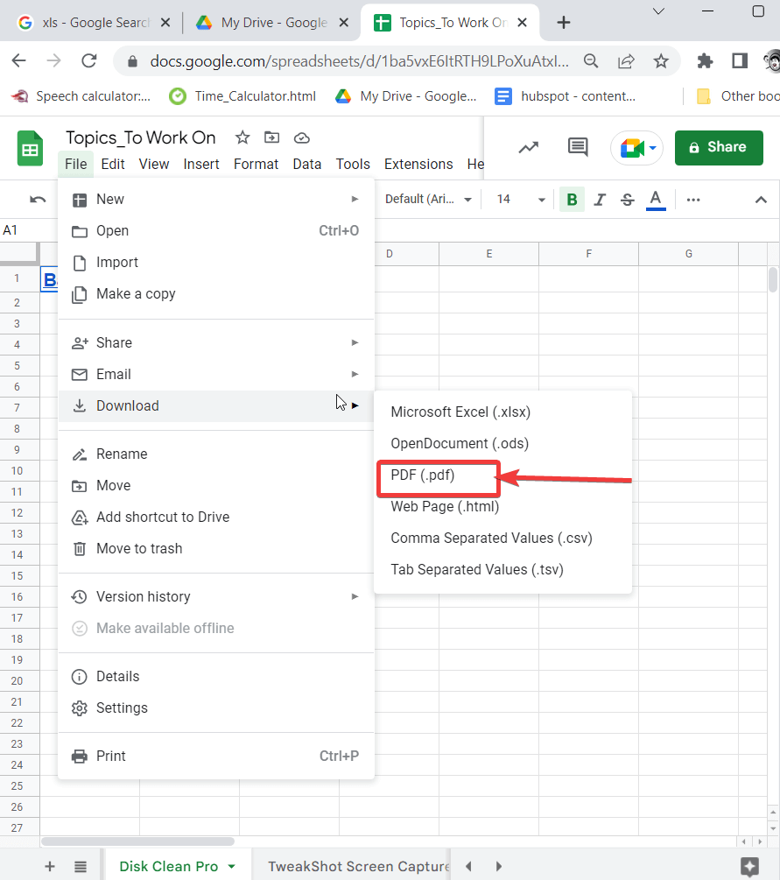780x880 pixels.
Task: Open the Disk Clean Pro tab dropdown arrow
Action: tap(232, 867)
